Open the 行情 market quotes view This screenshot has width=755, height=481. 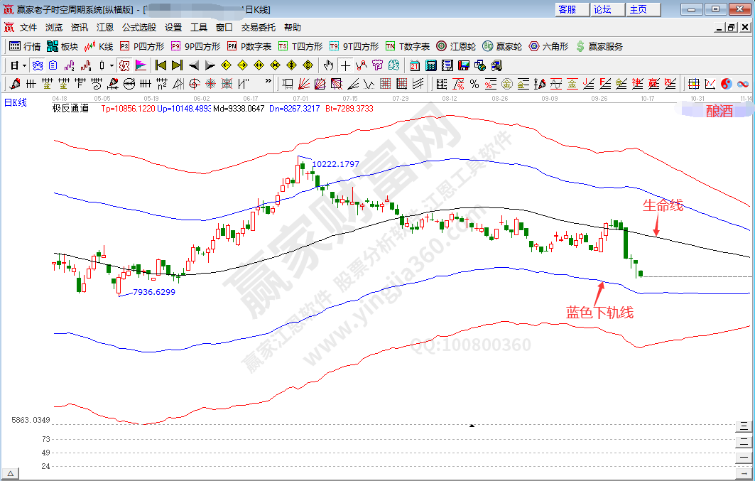25,46
